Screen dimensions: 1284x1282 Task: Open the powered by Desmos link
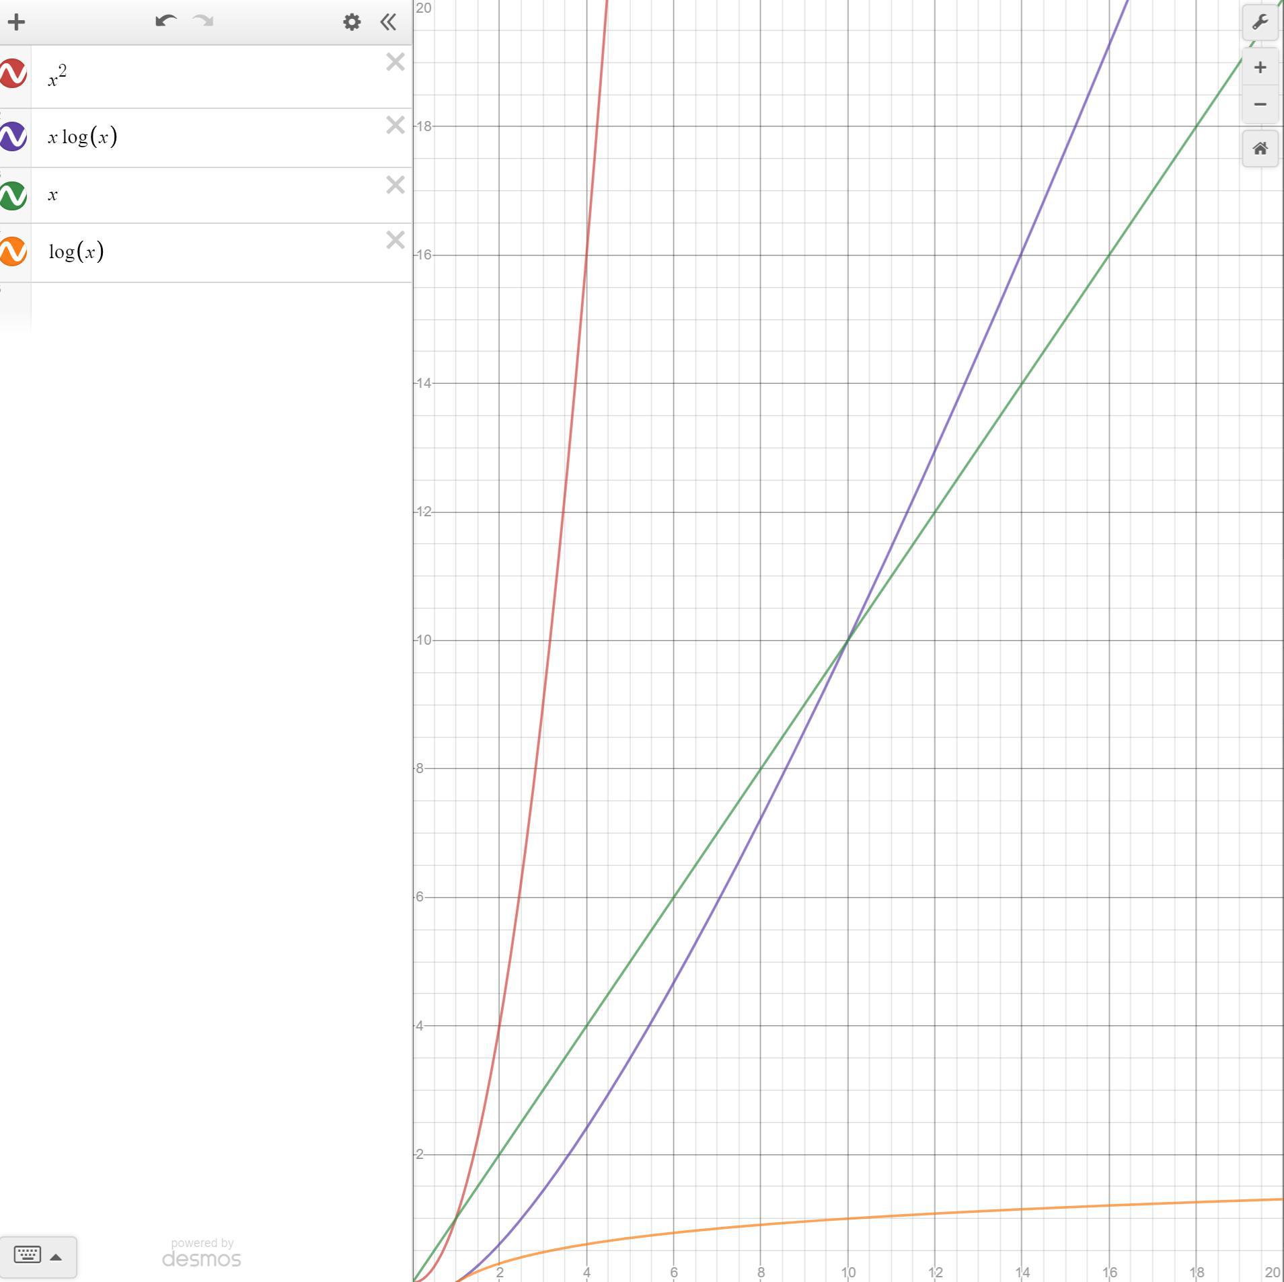coord(201,1253)
